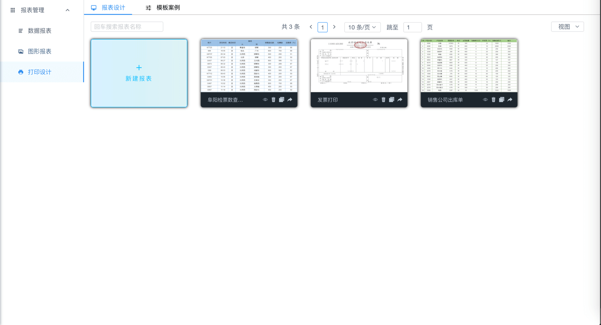This screenshot has width=601, height=325.
Task: Preview the 发票打印 report via eye icon
Action: [x=375, y=100]
